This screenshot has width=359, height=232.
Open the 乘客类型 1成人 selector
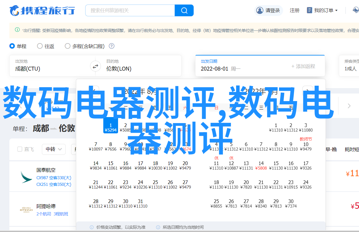tap(349, 65)
